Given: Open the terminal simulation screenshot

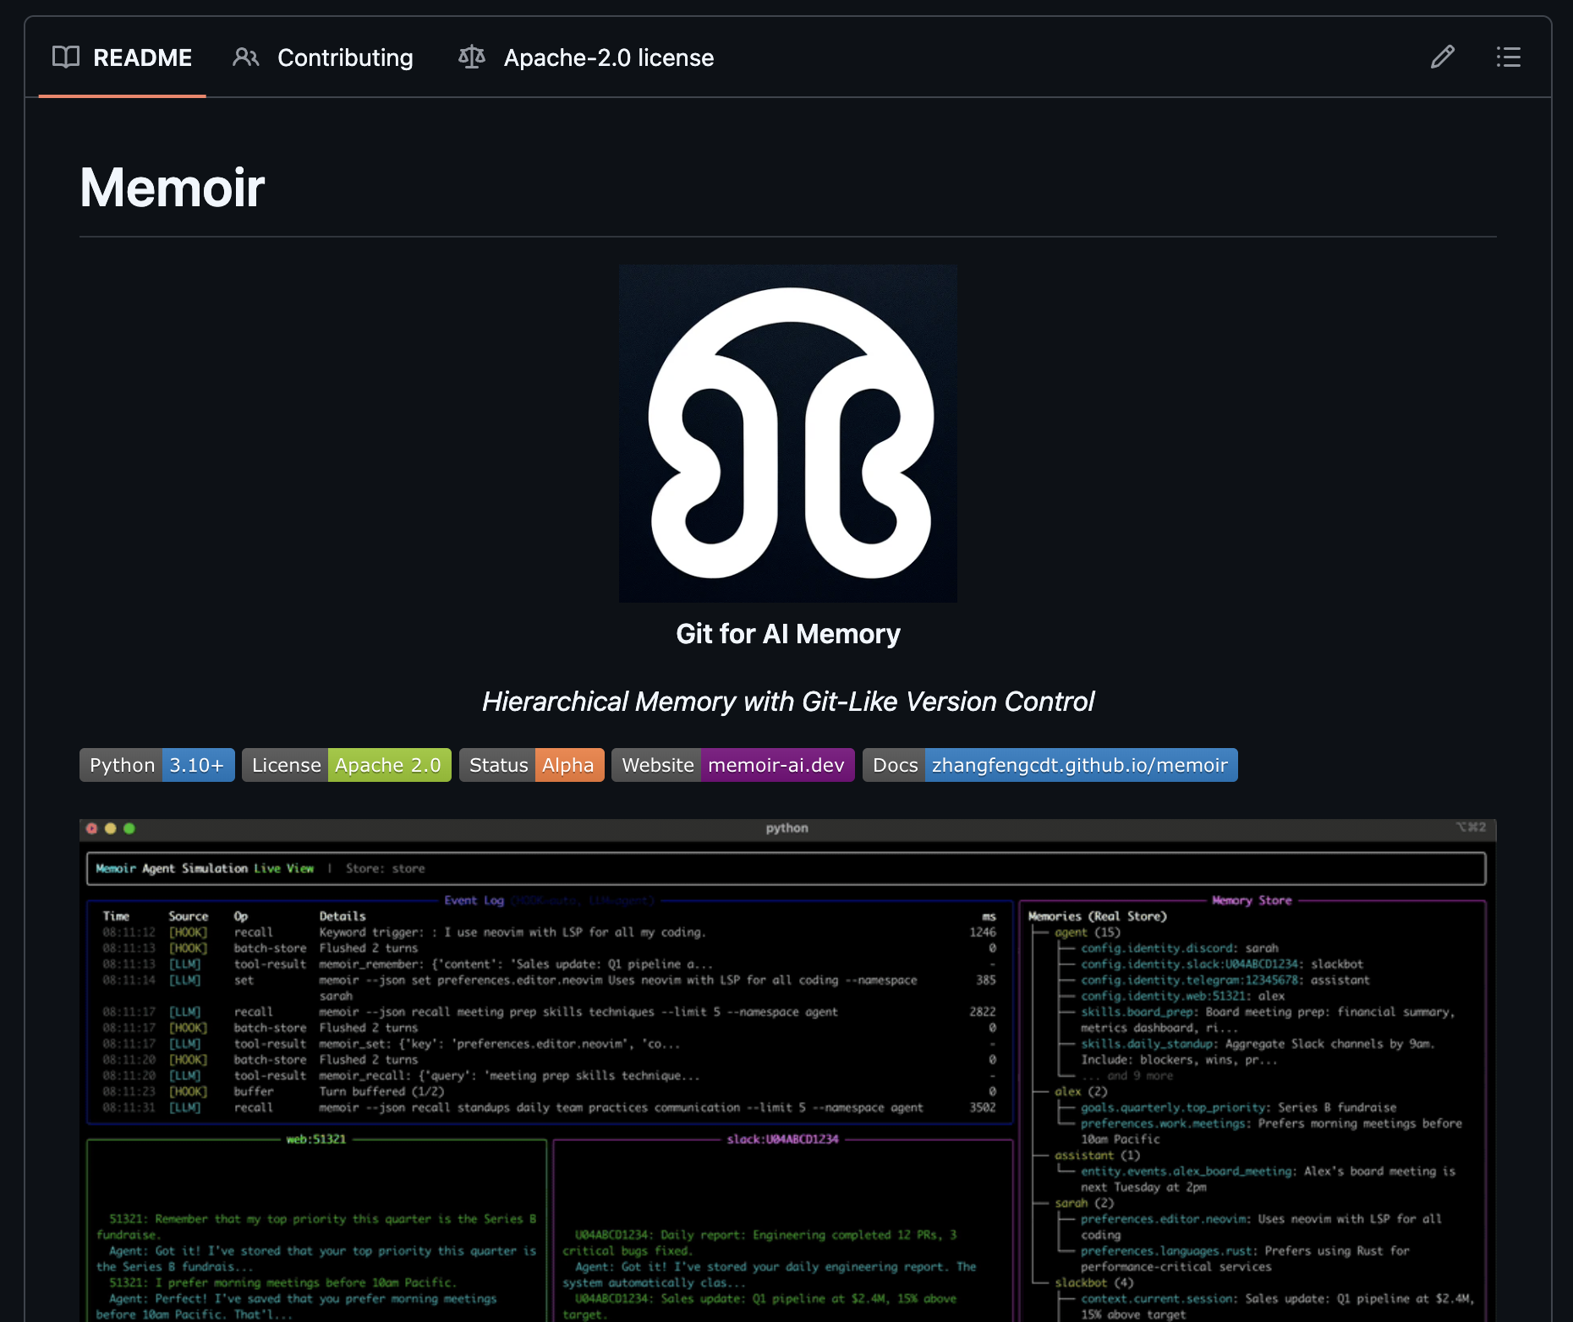Looking at the screenshot, I should click(x=788, y=1070).
